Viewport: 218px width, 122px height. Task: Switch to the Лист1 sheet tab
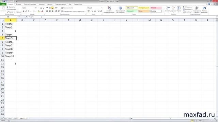[x=10, y=119]
